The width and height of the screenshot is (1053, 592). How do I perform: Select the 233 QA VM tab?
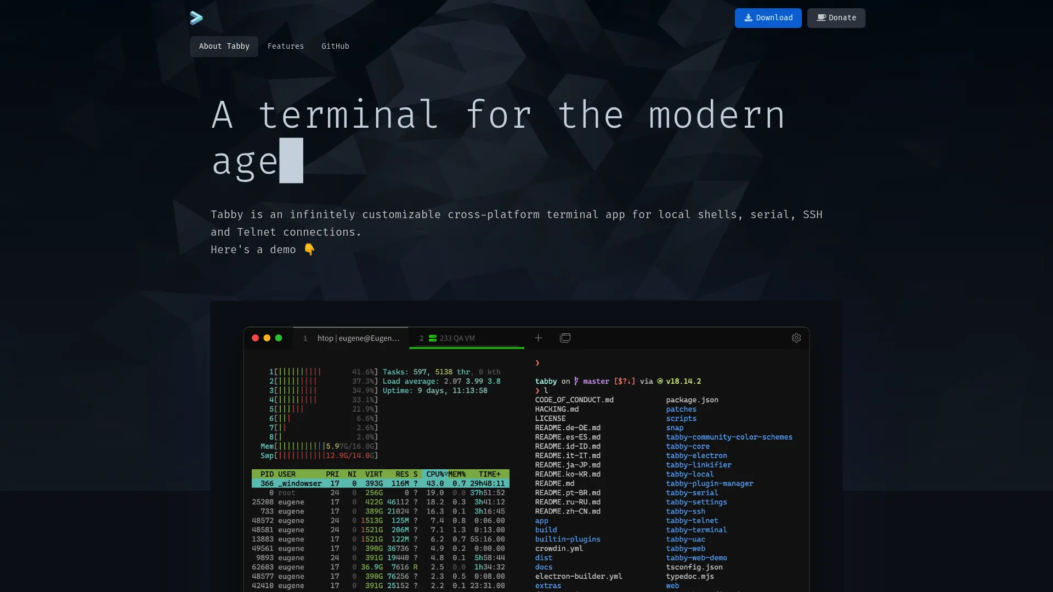tap(467, 338)
